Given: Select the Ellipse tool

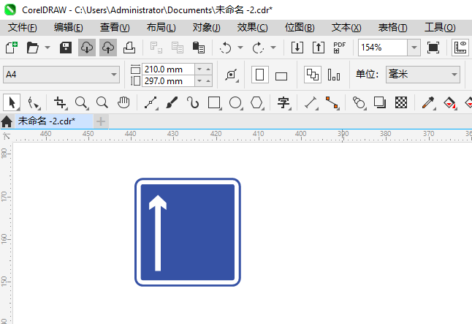Looking at the screenshot, I should 235,103.
